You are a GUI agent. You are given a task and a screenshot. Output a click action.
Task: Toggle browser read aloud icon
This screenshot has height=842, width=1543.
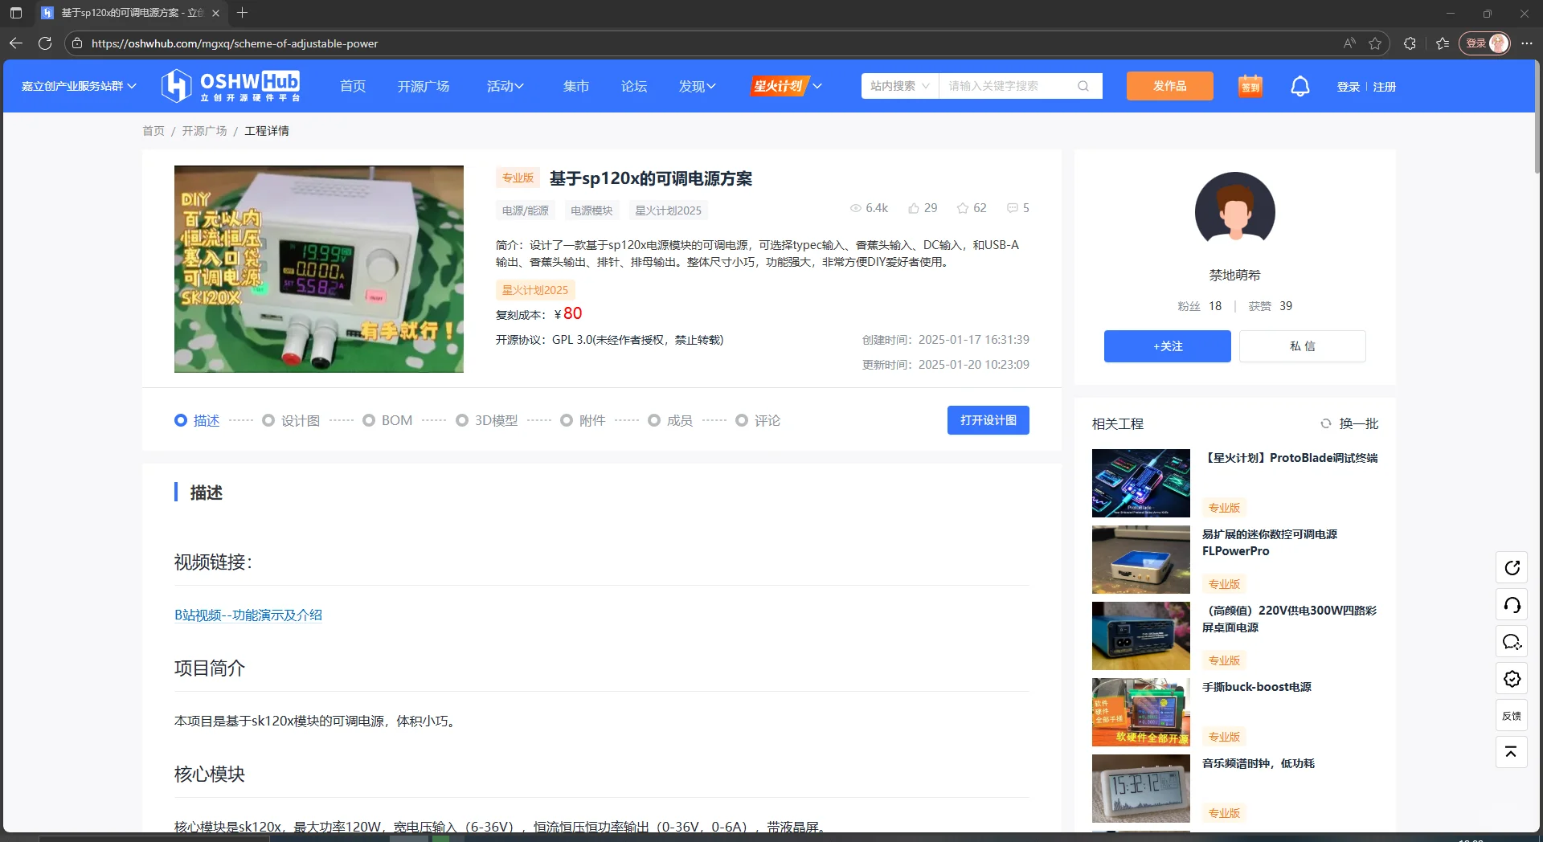pos(1349,43)
